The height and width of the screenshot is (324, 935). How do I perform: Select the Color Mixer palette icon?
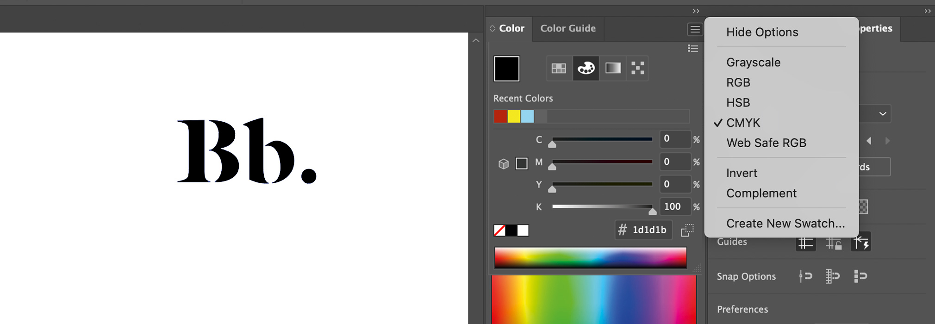click(x=586, y=69)
